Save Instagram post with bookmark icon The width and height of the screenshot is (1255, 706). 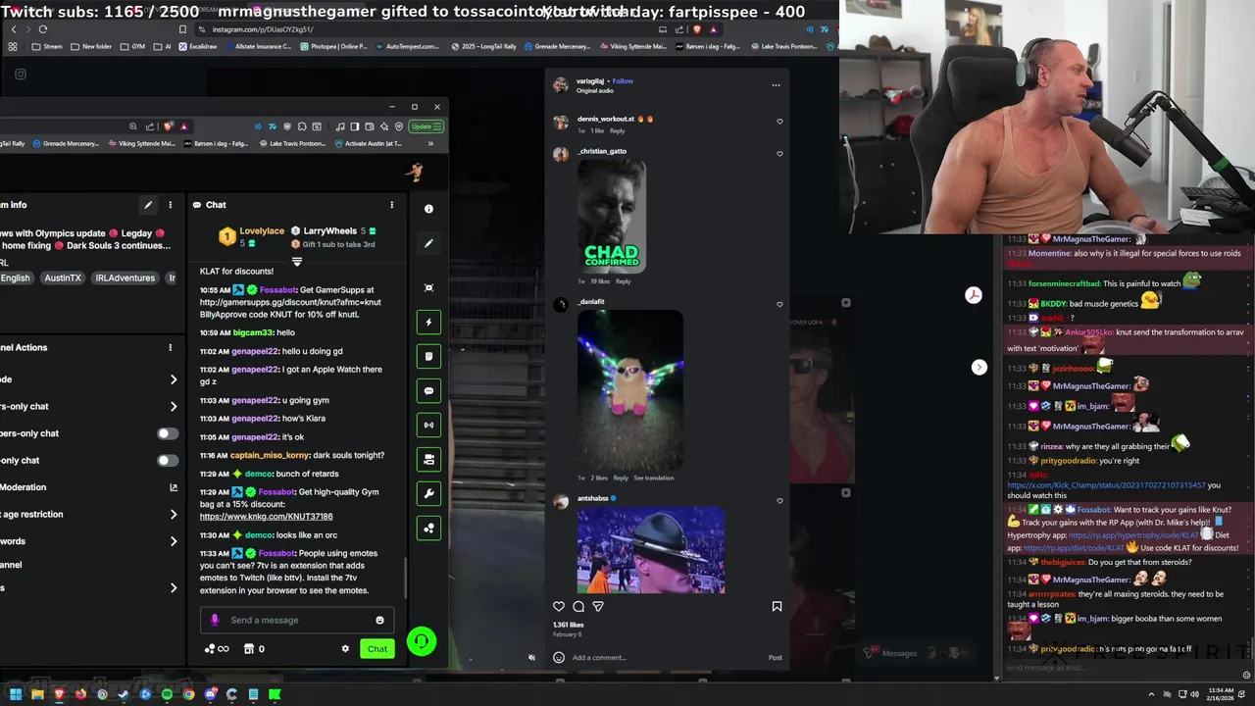[x=777, y=606]
